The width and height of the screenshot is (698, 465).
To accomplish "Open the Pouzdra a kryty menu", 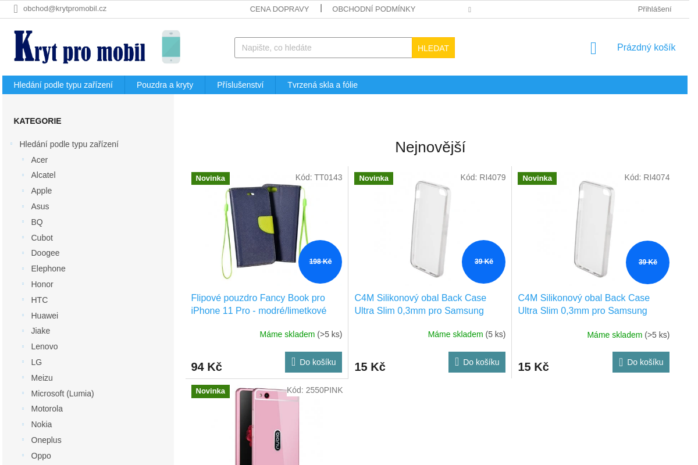I will [x=165, y=85].
